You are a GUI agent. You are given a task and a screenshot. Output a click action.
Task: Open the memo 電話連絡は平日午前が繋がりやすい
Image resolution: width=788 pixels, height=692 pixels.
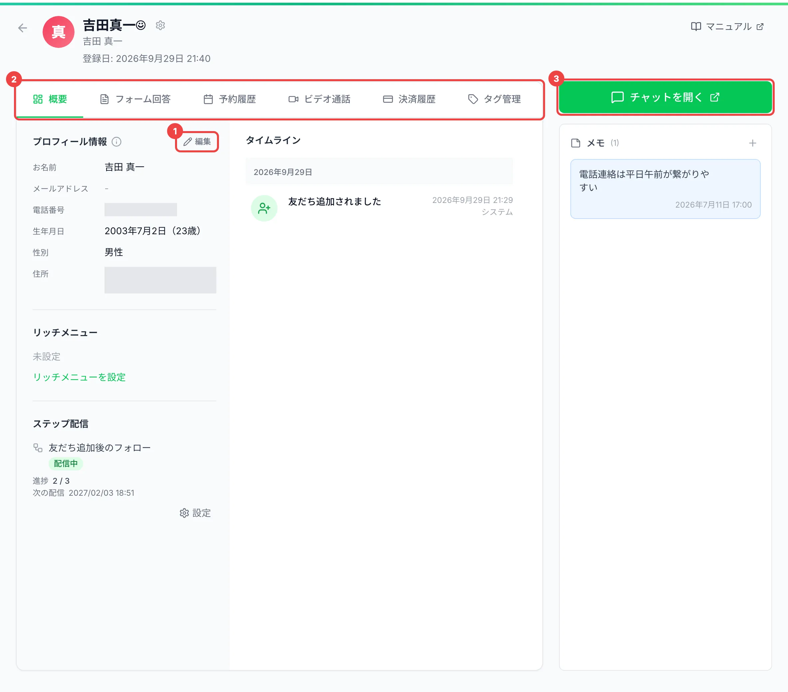coord(666,189)
